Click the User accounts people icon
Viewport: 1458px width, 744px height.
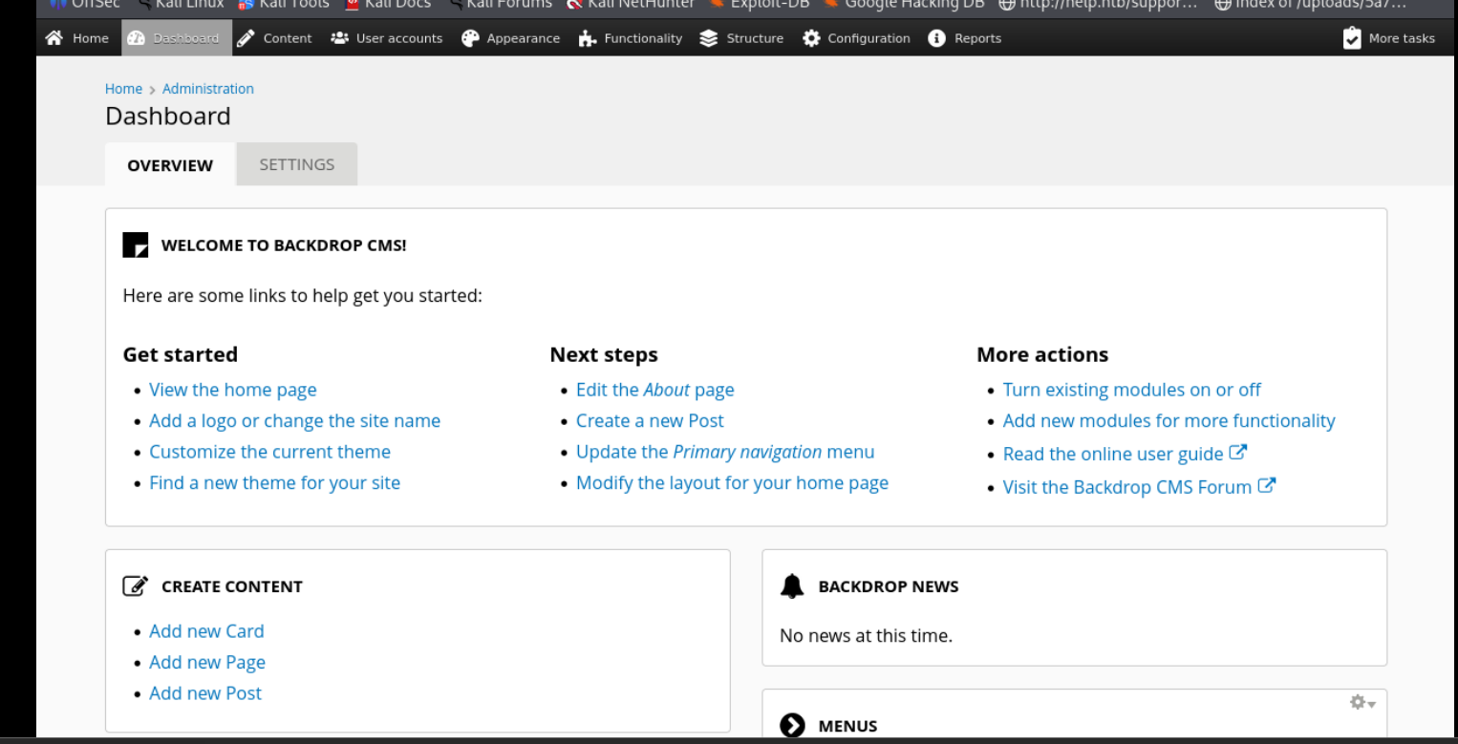pyautogui.click(x=339, y=38)
